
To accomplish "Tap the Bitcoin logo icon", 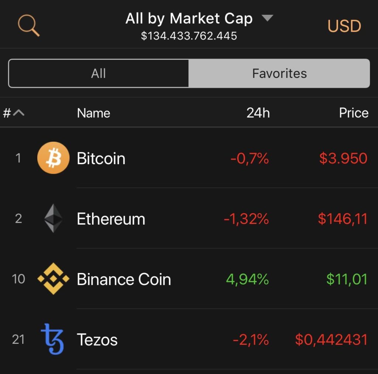I will tap(53, 158).
